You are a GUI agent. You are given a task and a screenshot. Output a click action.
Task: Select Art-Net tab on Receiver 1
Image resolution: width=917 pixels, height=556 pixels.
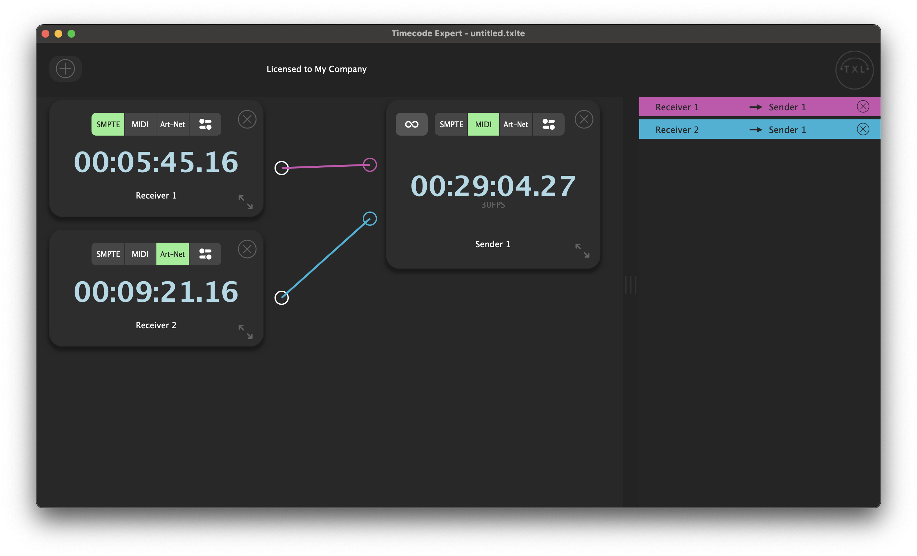(x=172, y=124)
